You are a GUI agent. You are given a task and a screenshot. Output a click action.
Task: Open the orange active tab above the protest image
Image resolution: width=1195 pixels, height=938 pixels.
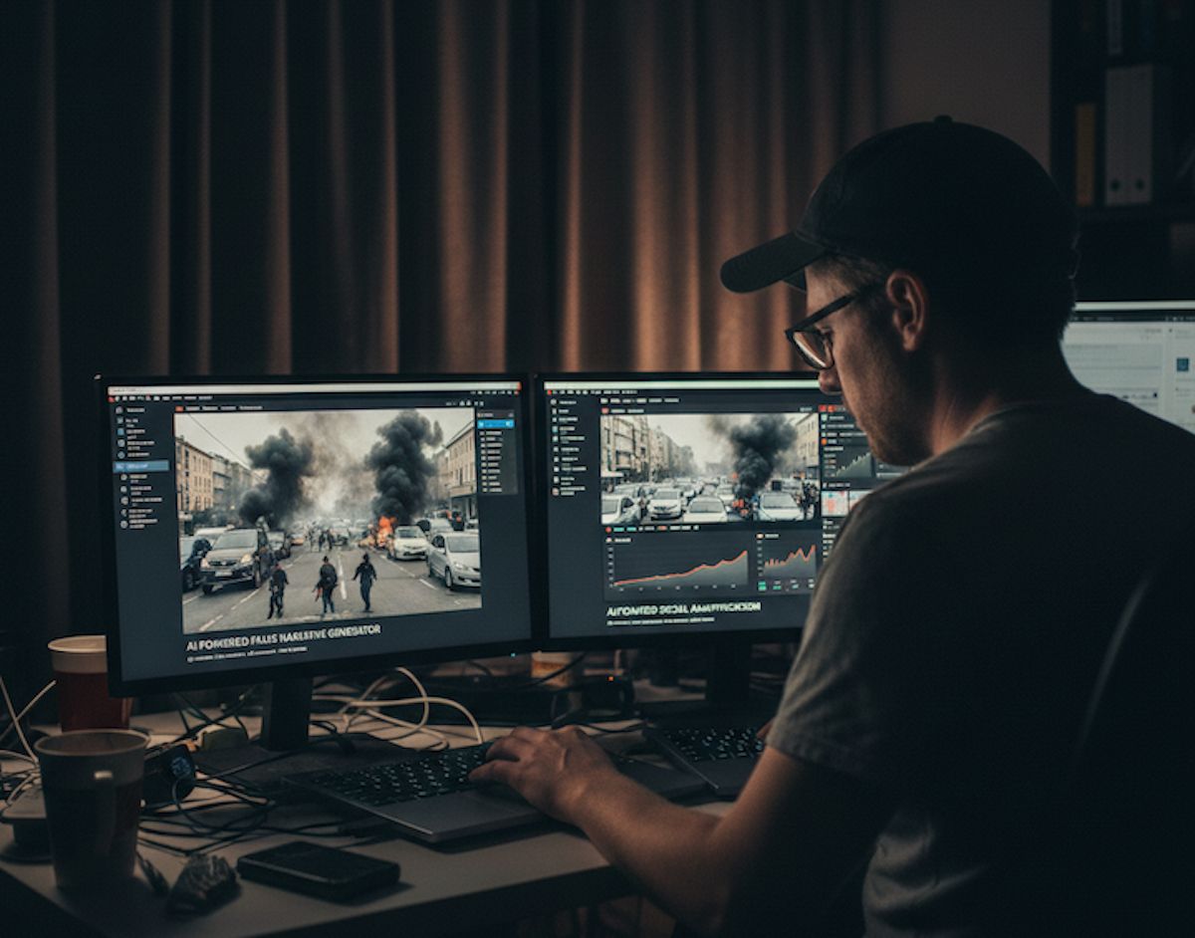coord(180,407)
